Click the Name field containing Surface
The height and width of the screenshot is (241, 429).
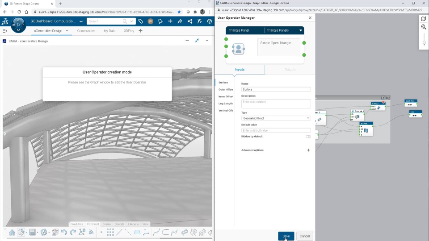276,89
